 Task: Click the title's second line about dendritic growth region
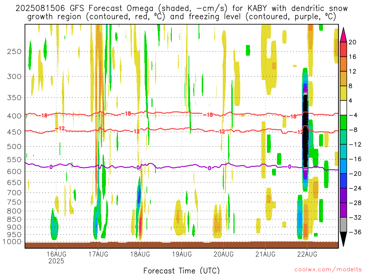click(181, 17)
